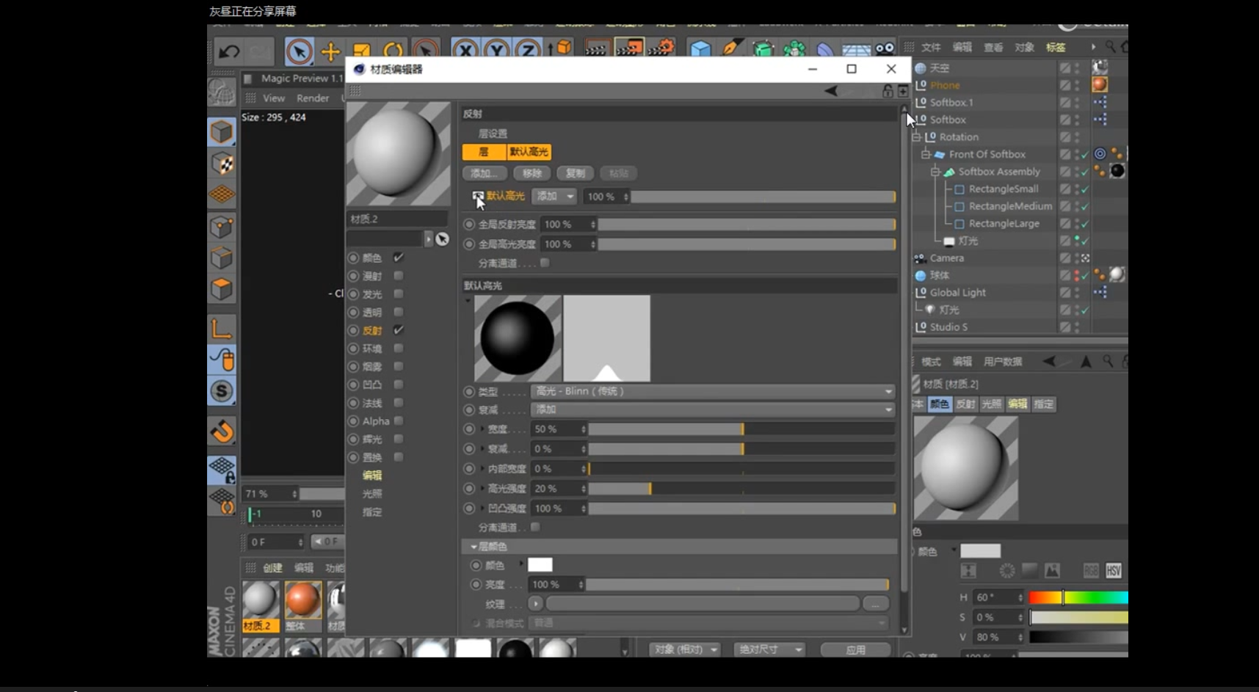Screen dimensions: 1259x692
Task: Select the Move tool icon
Action: point(330,51)
